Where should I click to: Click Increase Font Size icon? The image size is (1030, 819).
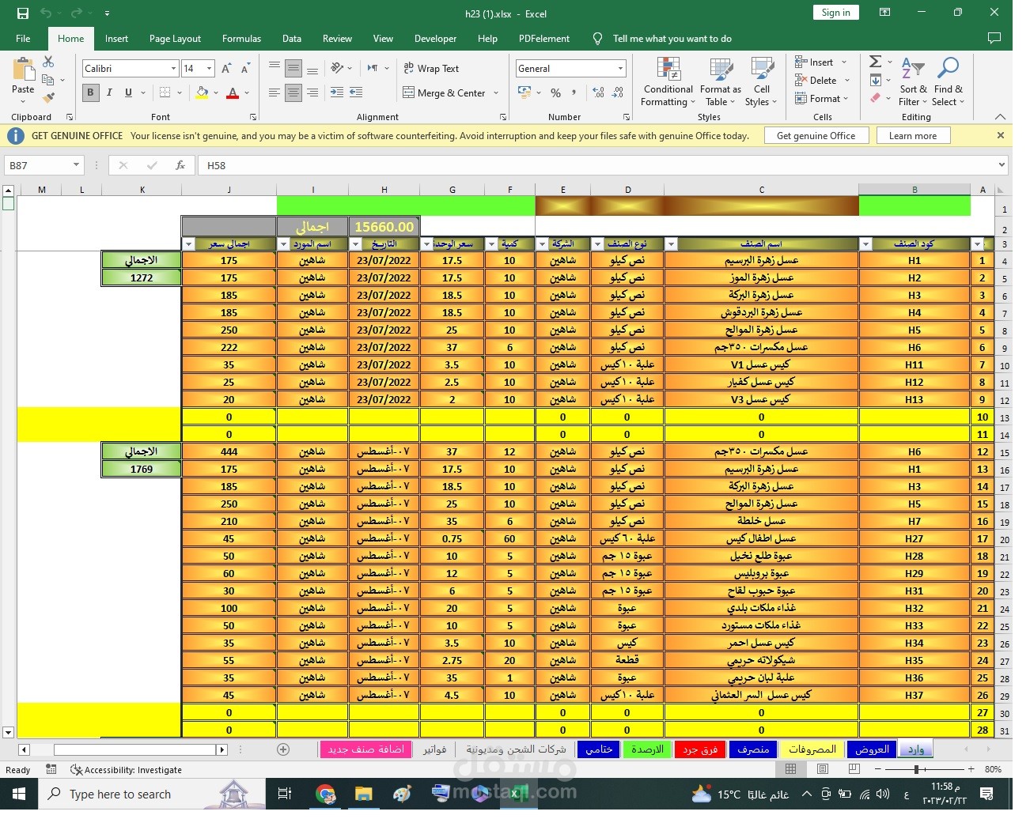point(226,69)
